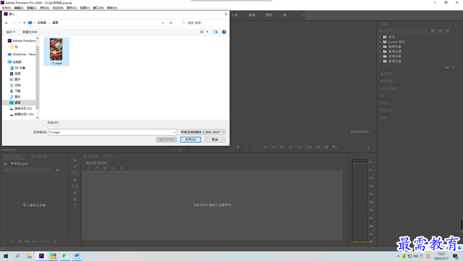Open the Sequence menu
This screenshot has height=261, width=463.
pyautogui.click(x=44, y=8)
